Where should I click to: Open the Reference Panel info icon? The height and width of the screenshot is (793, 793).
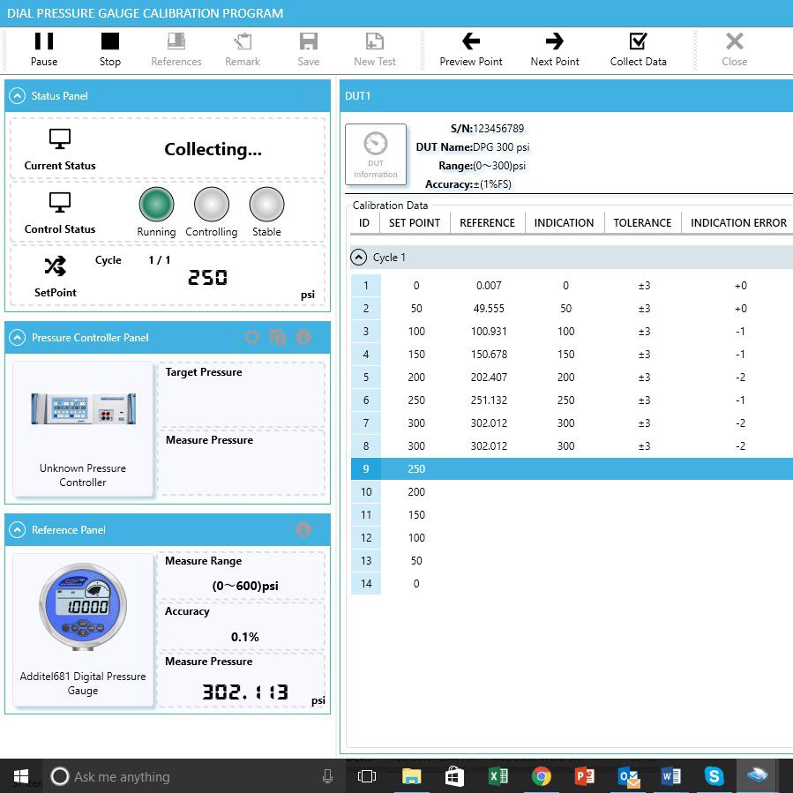click(303, 529)
